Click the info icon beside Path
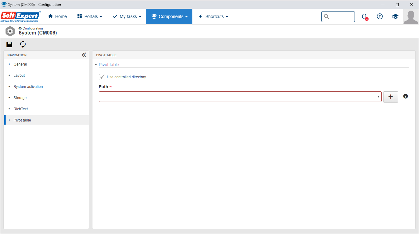Viewport: 419px width, 234px height. point(405,96)
